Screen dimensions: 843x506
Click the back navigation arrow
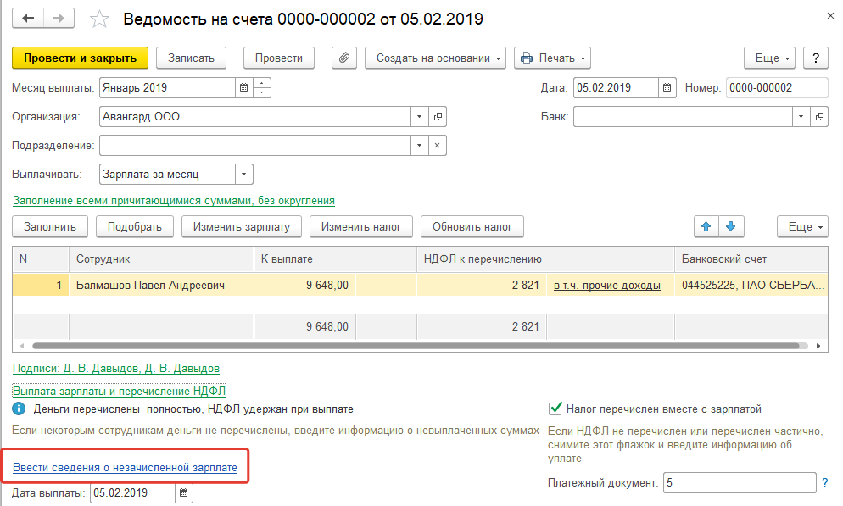coord(28,19)
